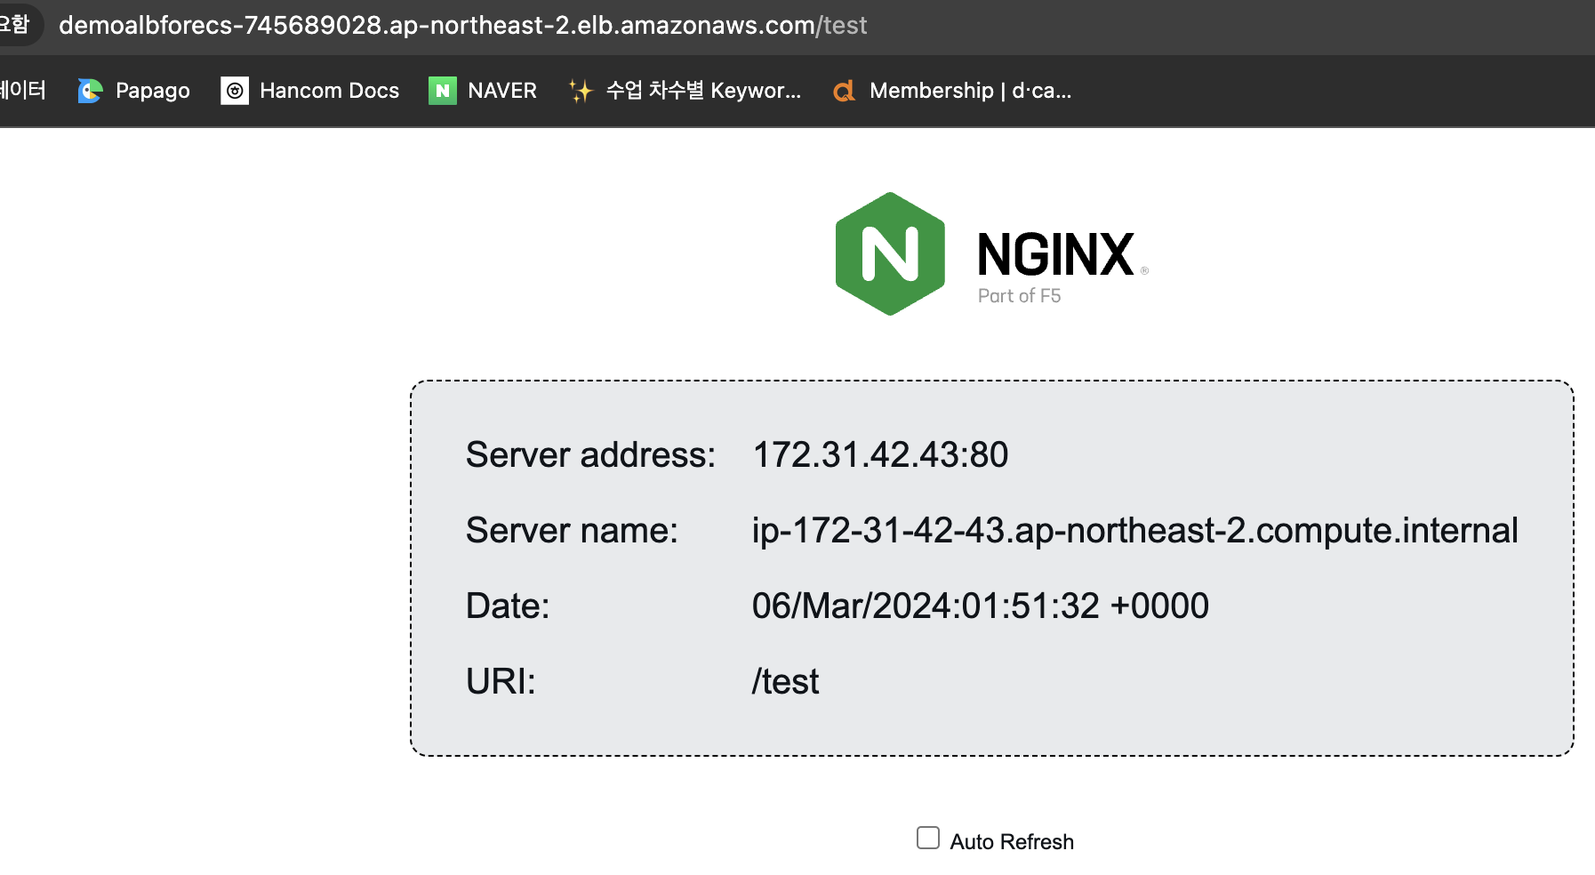Click the sparkle icon of 수업 차수별 bookmark
Screen dimensions: 1595x875
(581, 91)
